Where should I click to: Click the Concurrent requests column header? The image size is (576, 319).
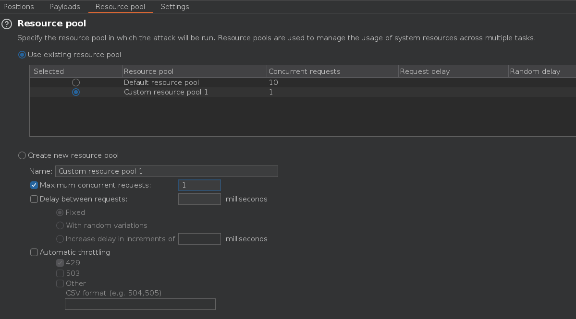click(x=304, y=71)
